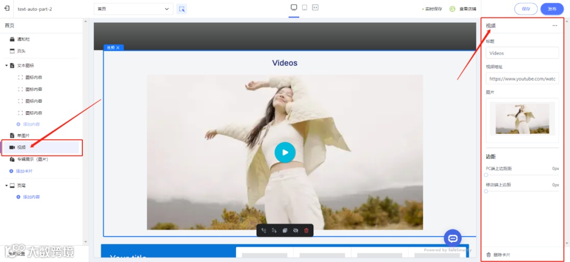Click the left sidebar scroll-up arrow
The height and width of the screenshot is (262, 570).
86,21
